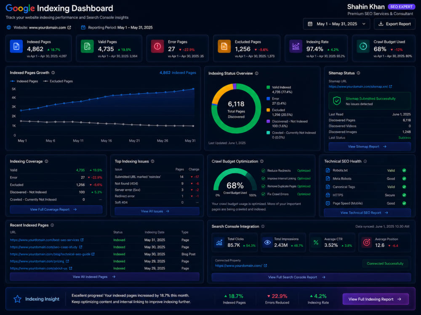Click the green check for Robots.txt
The image size is (421, 315).
(404, 171)
